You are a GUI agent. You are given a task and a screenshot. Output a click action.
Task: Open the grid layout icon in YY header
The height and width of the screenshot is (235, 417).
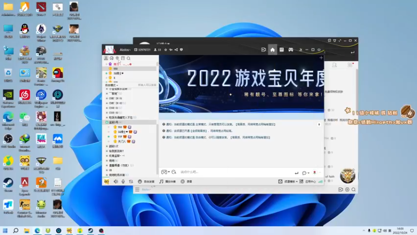[x=281, y=50]
